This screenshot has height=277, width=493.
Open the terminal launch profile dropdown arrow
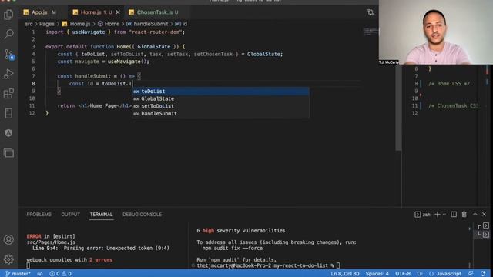[x=444, y=215]
